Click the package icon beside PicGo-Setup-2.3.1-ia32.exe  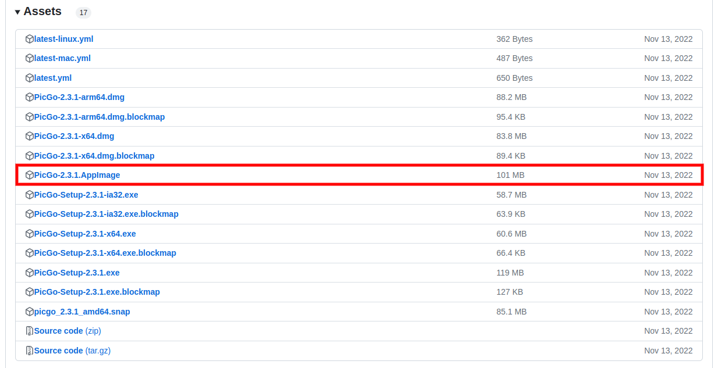click(30, 195)
